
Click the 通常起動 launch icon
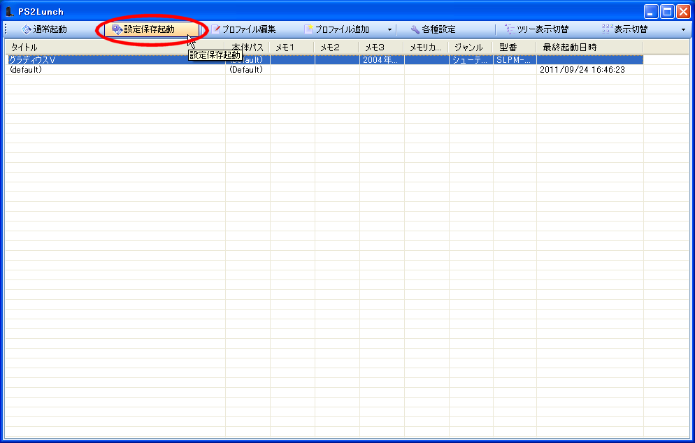point(26,29)
